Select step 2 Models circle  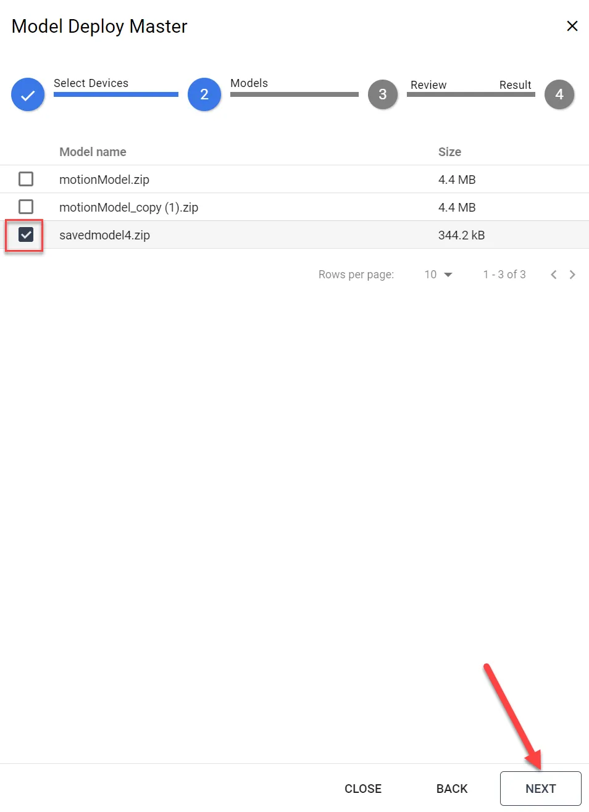[x=204, y=94]
